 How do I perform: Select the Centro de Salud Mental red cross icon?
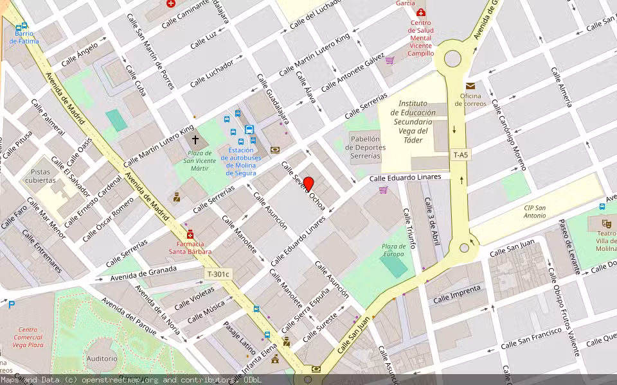[x=420, y=13]
